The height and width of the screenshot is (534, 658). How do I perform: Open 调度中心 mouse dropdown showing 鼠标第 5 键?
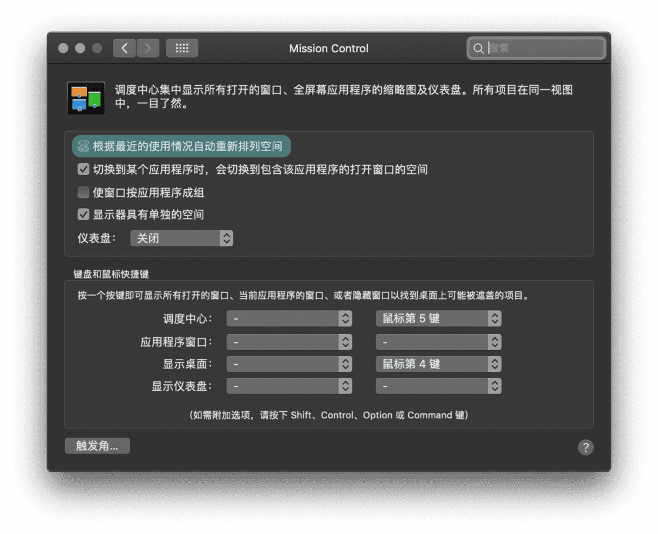[438, 318]
